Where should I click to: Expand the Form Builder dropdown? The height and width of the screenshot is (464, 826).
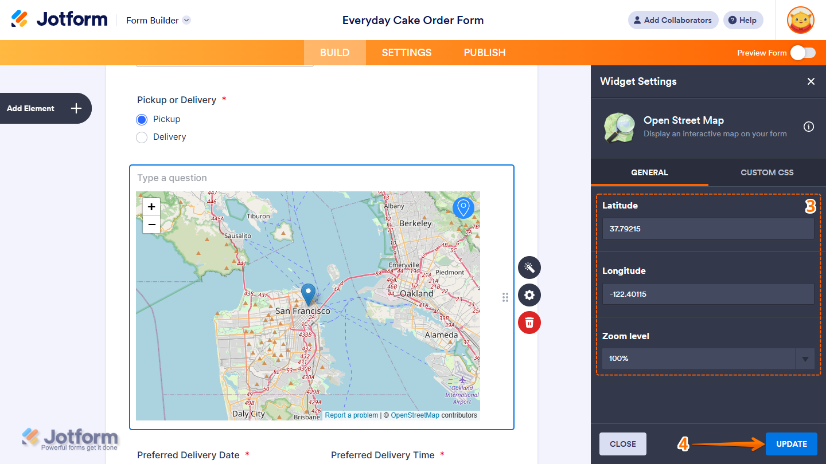186,20
